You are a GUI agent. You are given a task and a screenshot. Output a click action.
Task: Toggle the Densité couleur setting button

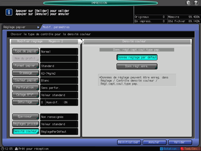pos(26,131)
